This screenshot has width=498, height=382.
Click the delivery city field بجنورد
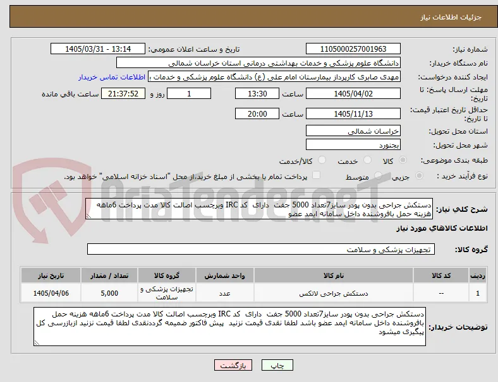pos(353,145)
